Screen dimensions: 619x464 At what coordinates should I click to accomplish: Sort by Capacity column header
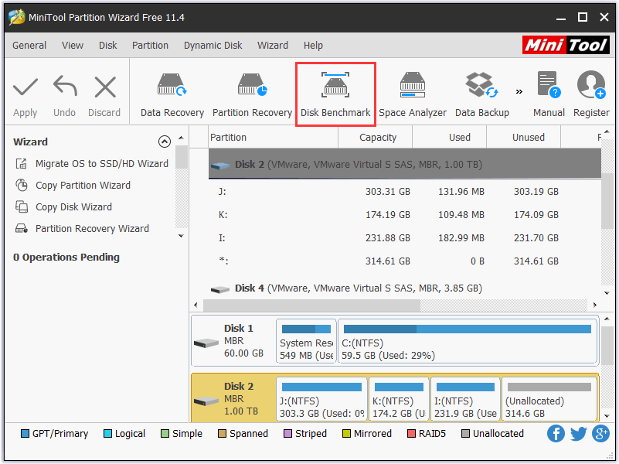tap(376, 138)
